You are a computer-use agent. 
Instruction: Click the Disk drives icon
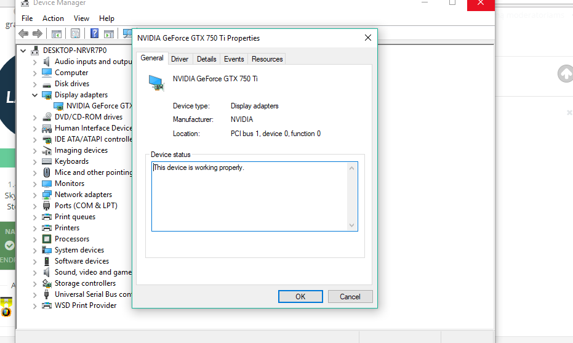point(47,84)
